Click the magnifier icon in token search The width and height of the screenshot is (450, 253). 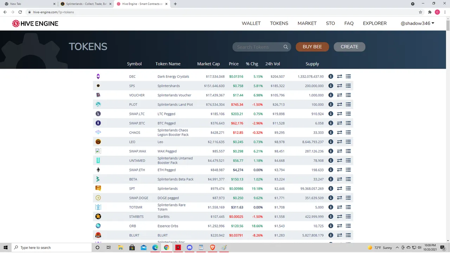point(286,47)
